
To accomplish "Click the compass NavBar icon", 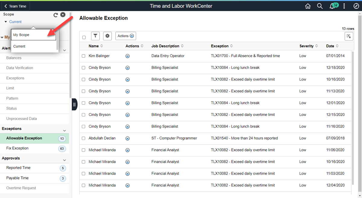I will (356, 6).
